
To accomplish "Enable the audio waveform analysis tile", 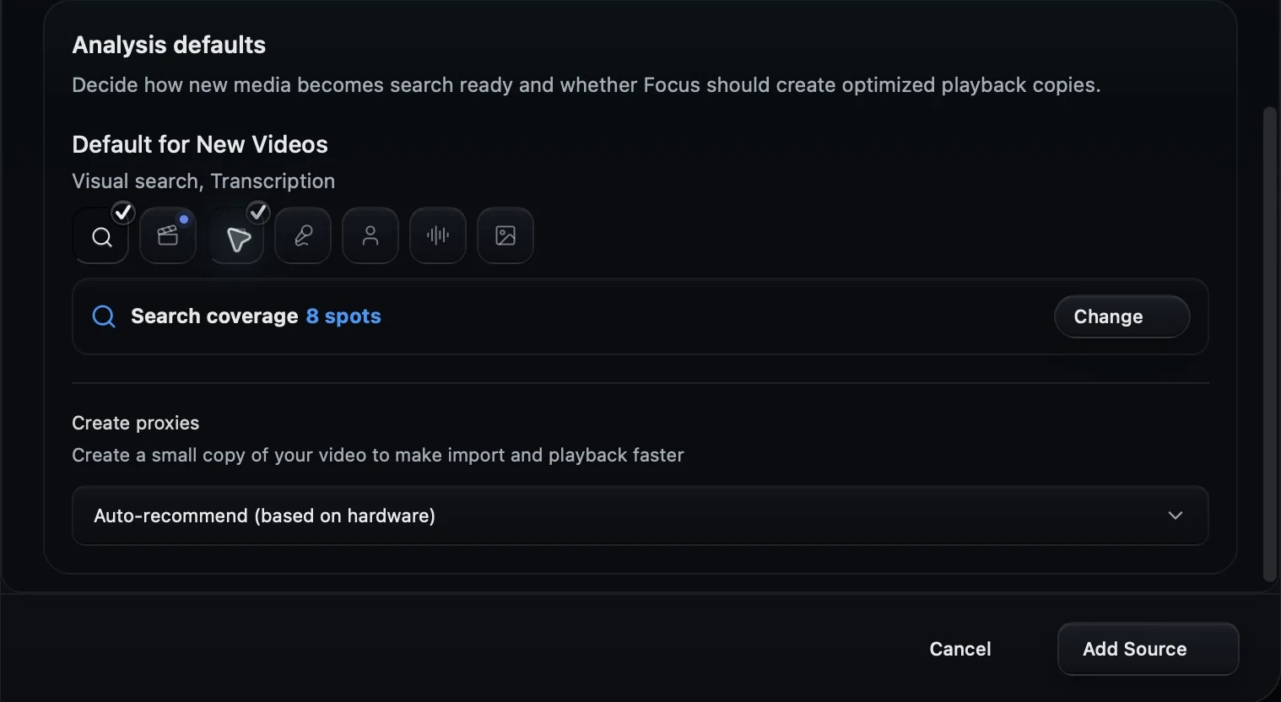I will (x=438, y=235).
